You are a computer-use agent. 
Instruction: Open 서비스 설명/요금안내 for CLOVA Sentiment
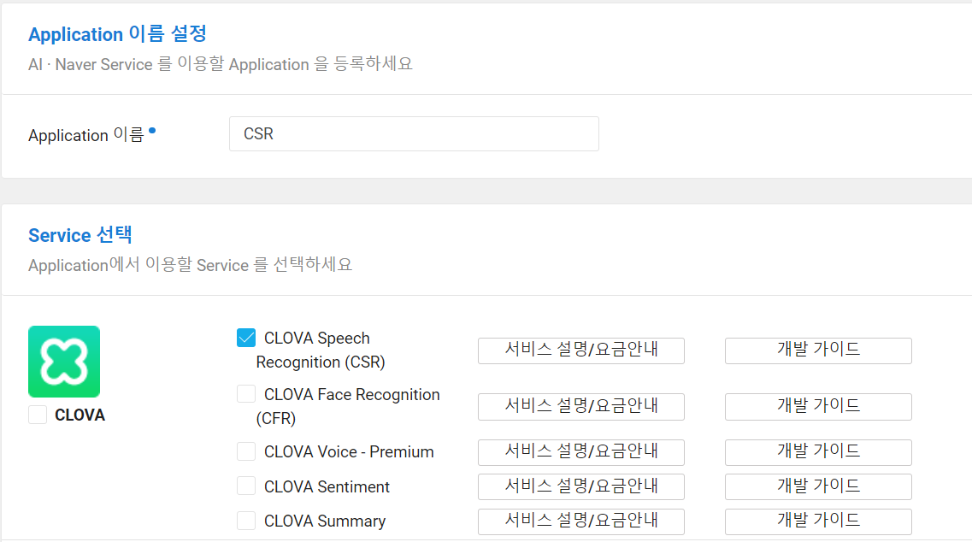580,486
